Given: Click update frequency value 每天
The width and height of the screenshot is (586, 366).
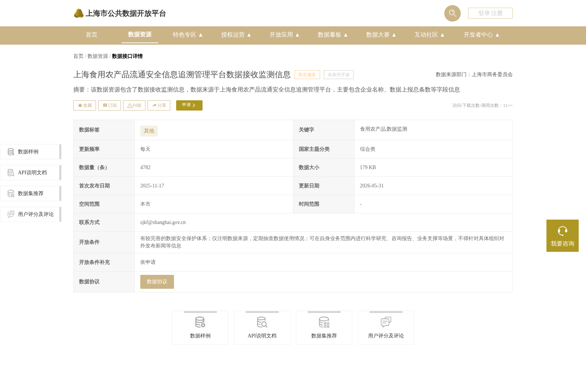Looking at the screenshot, I should point(145,149).
